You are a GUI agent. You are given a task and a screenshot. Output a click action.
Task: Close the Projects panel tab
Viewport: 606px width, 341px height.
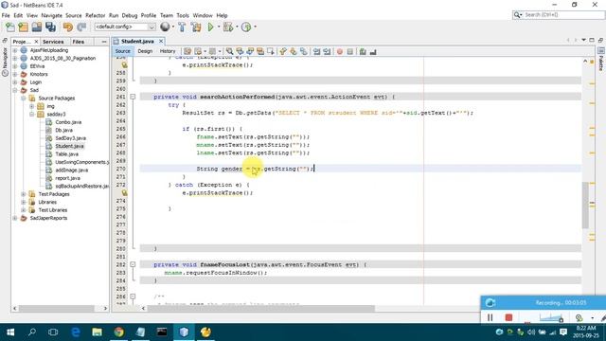click(x=36, y=42)
